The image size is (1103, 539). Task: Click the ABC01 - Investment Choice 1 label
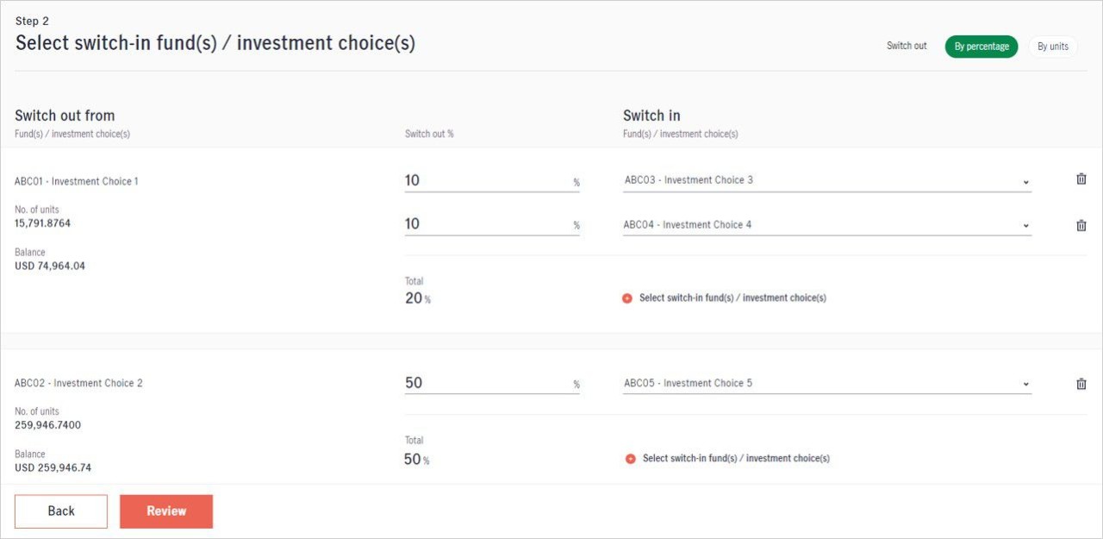point(77,181)
